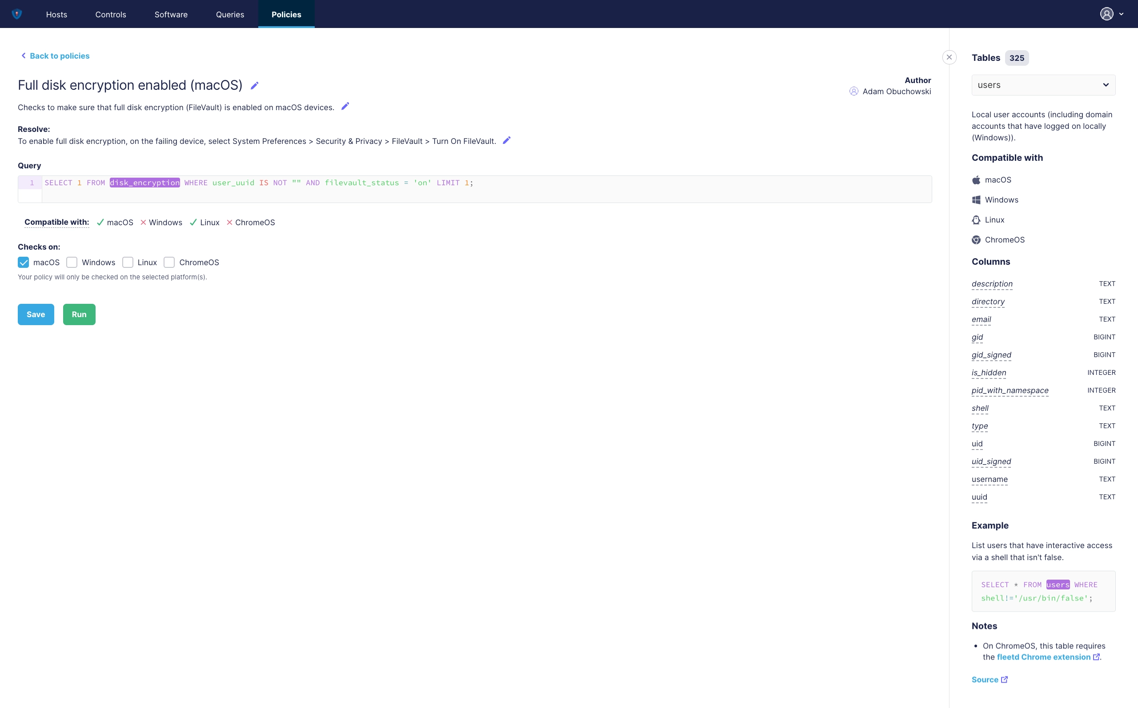The width and height of the screenshot is (1138, 708).
Task: Open the Source link
Action: point(985,680)
